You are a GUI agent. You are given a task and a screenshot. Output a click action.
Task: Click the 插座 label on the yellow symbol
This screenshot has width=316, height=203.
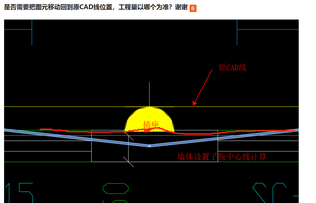[151, 125]
